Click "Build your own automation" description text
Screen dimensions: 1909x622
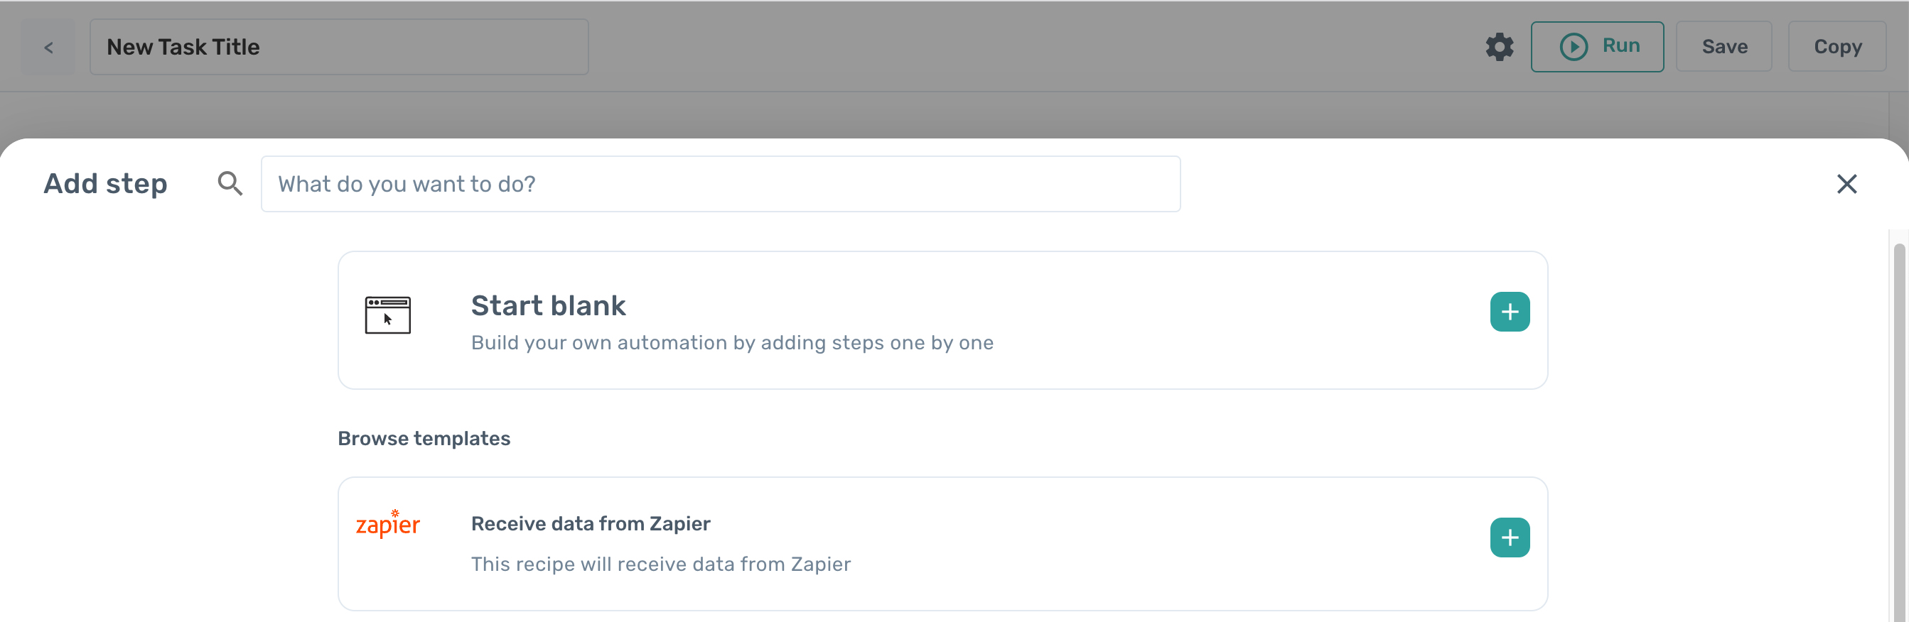coord(731,343)
